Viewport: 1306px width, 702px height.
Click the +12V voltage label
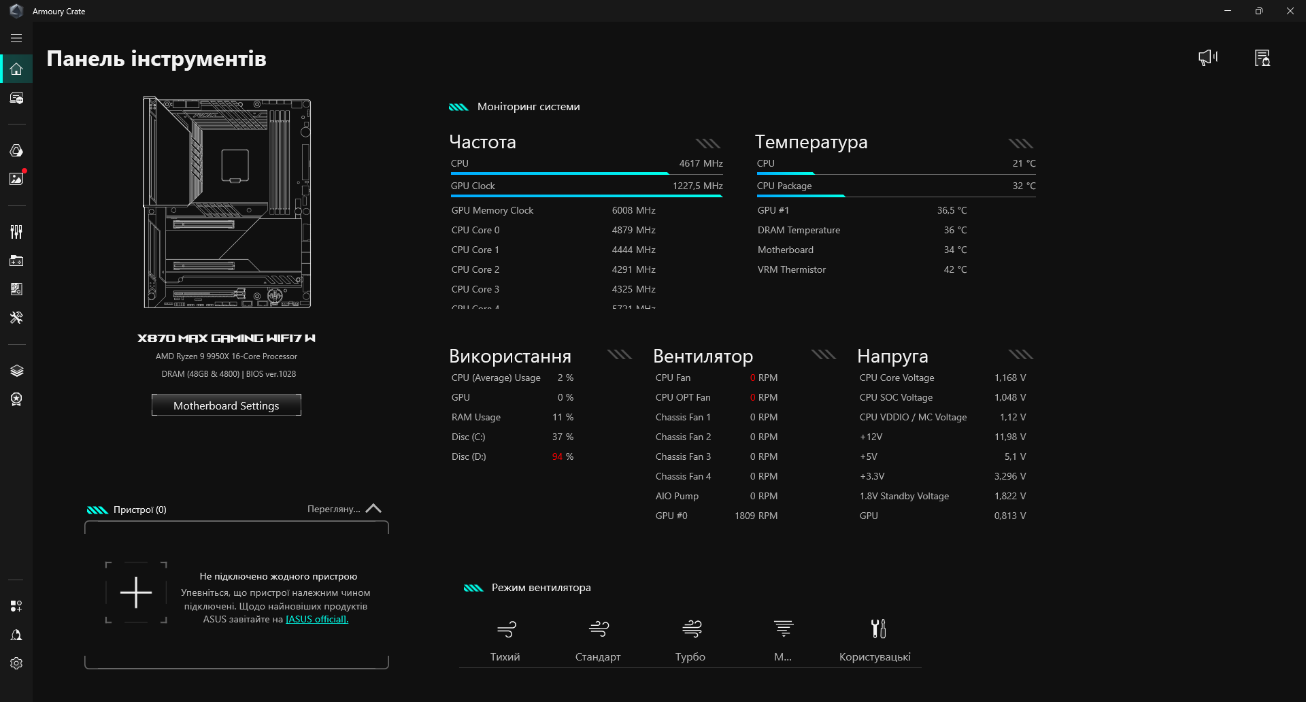point(871,437)
